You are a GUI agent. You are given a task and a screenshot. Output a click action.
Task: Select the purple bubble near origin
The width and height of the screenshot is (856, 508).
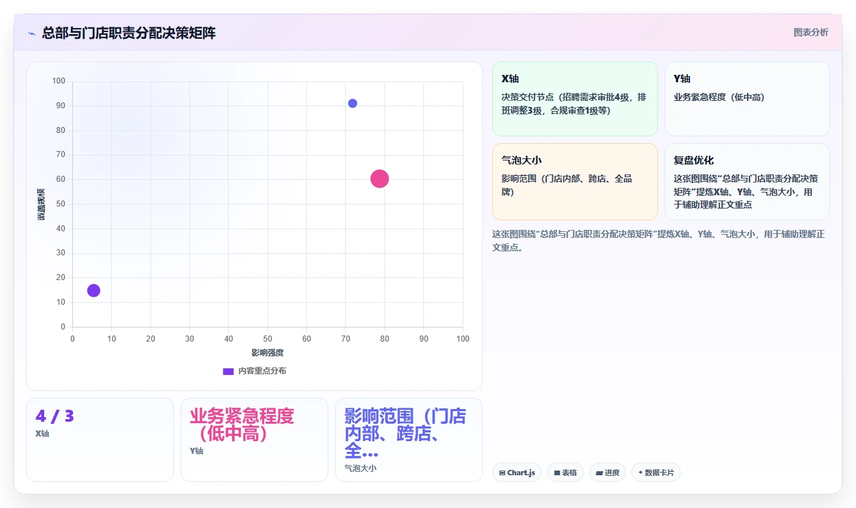click(94, 290)
